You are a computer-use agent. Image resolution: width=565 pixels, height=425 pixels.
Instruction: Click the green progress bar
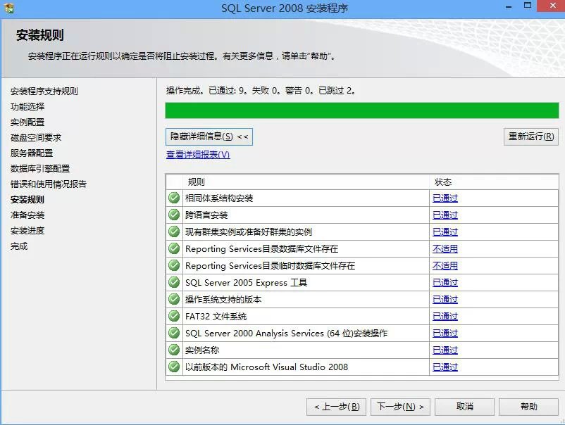point(361,110)
